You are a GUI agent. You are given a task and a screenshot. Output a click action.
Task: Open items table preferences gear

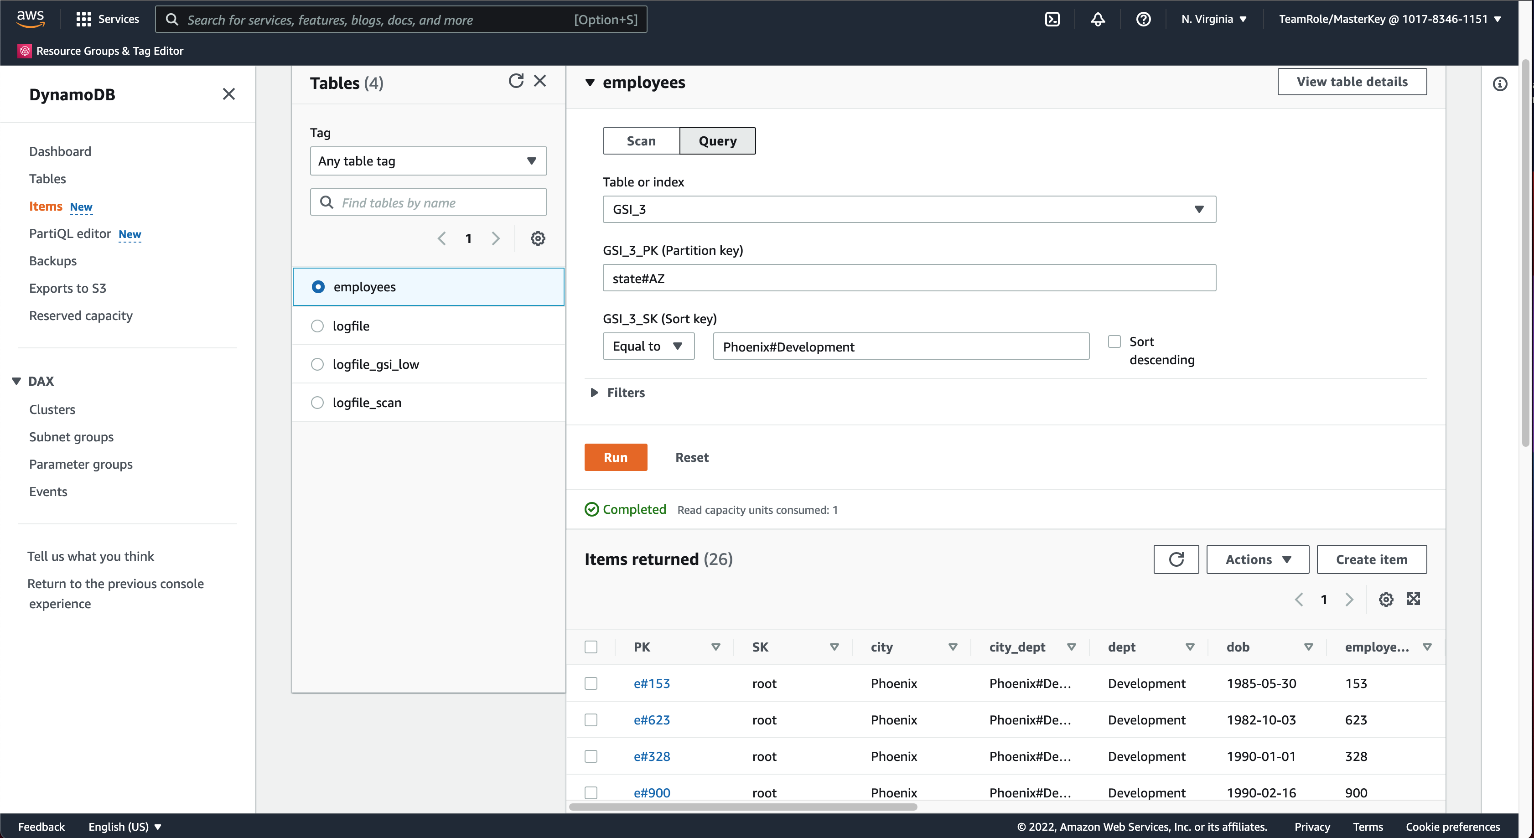tap(1386, 599)
